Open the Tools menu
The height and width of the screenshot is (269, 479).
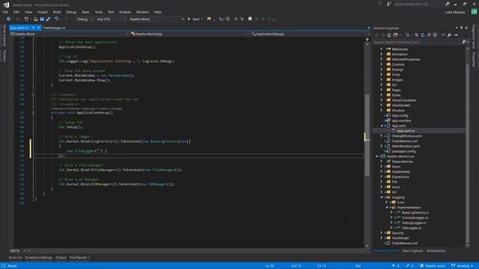pos(99,12)
